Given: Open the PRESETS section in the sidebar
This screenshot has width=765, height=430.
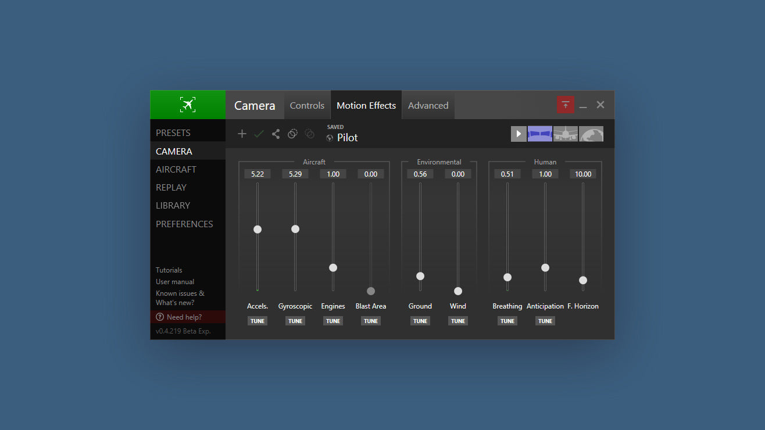Looking at the screenshot, I should pos(173,133).
